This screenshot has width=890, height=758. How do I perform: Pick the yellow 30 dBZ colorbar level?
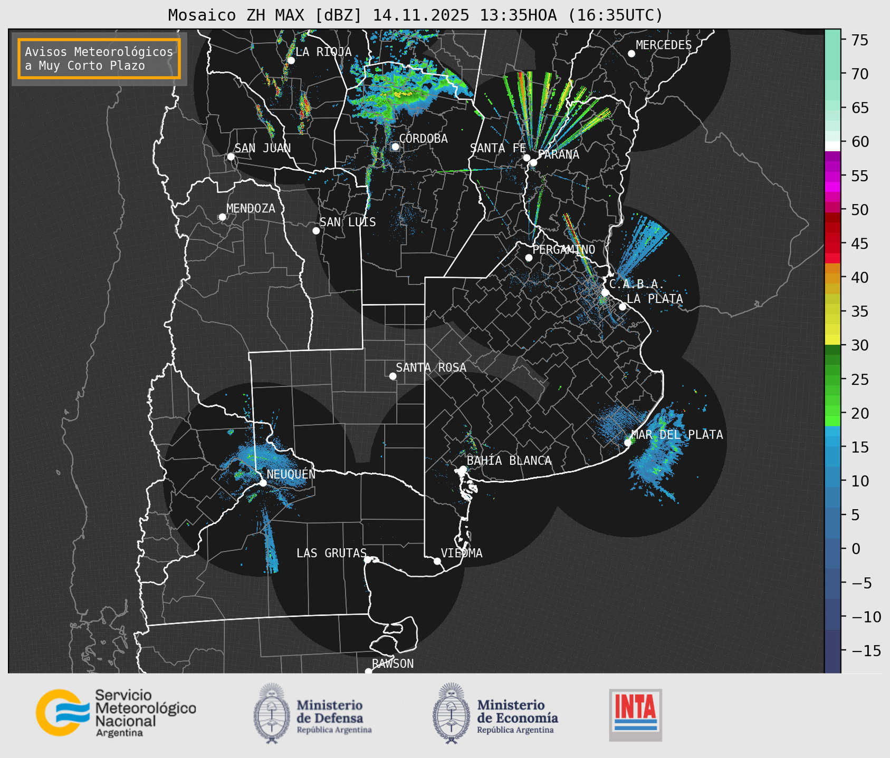[x=832, y=340]
